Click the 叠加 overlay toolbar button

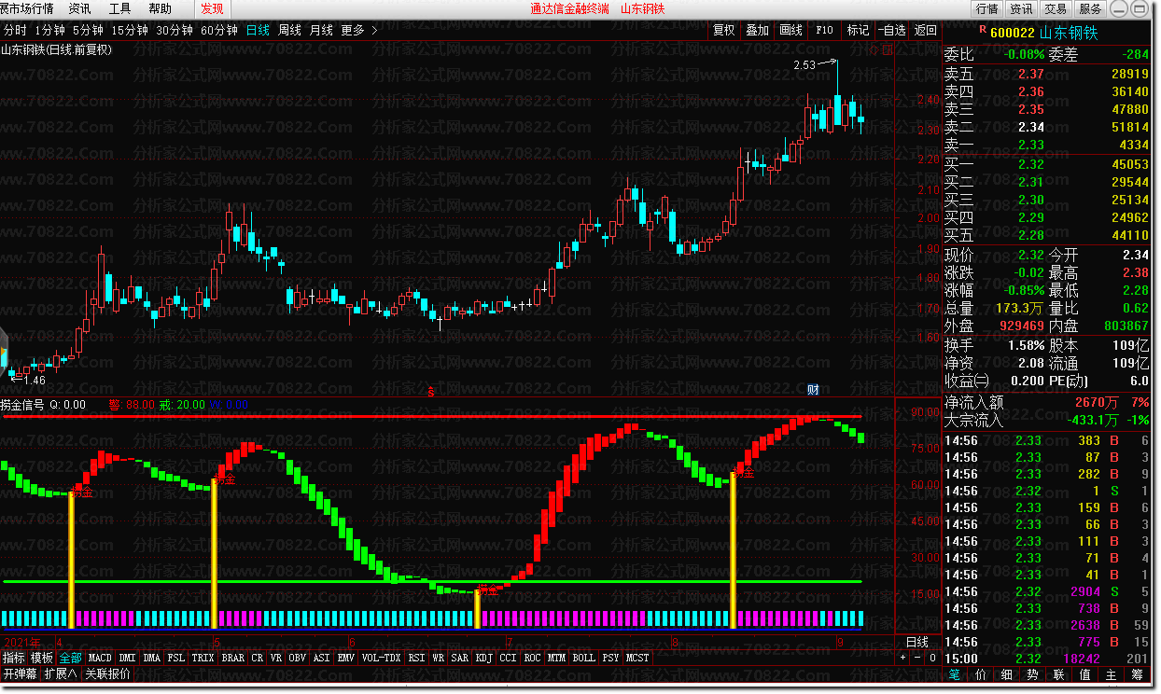click(757, 30)
